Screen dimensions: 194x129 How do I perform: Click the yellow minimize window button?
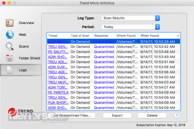(x=9, y=3)
